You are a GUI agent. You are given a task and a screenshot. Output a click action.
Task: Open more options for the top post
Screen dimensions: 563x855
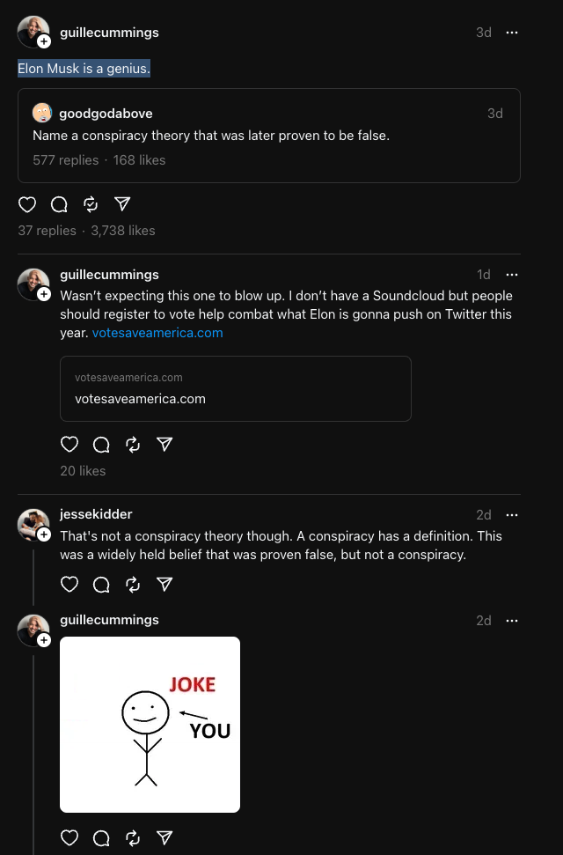512,33
